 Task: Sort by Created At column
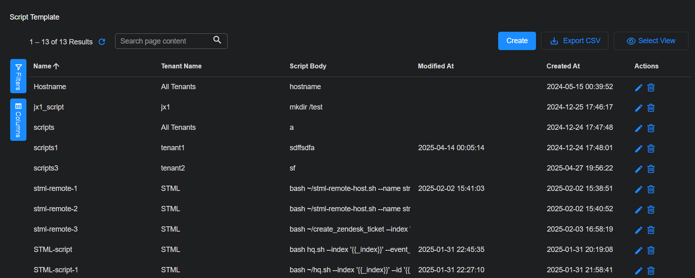point(563,66)
